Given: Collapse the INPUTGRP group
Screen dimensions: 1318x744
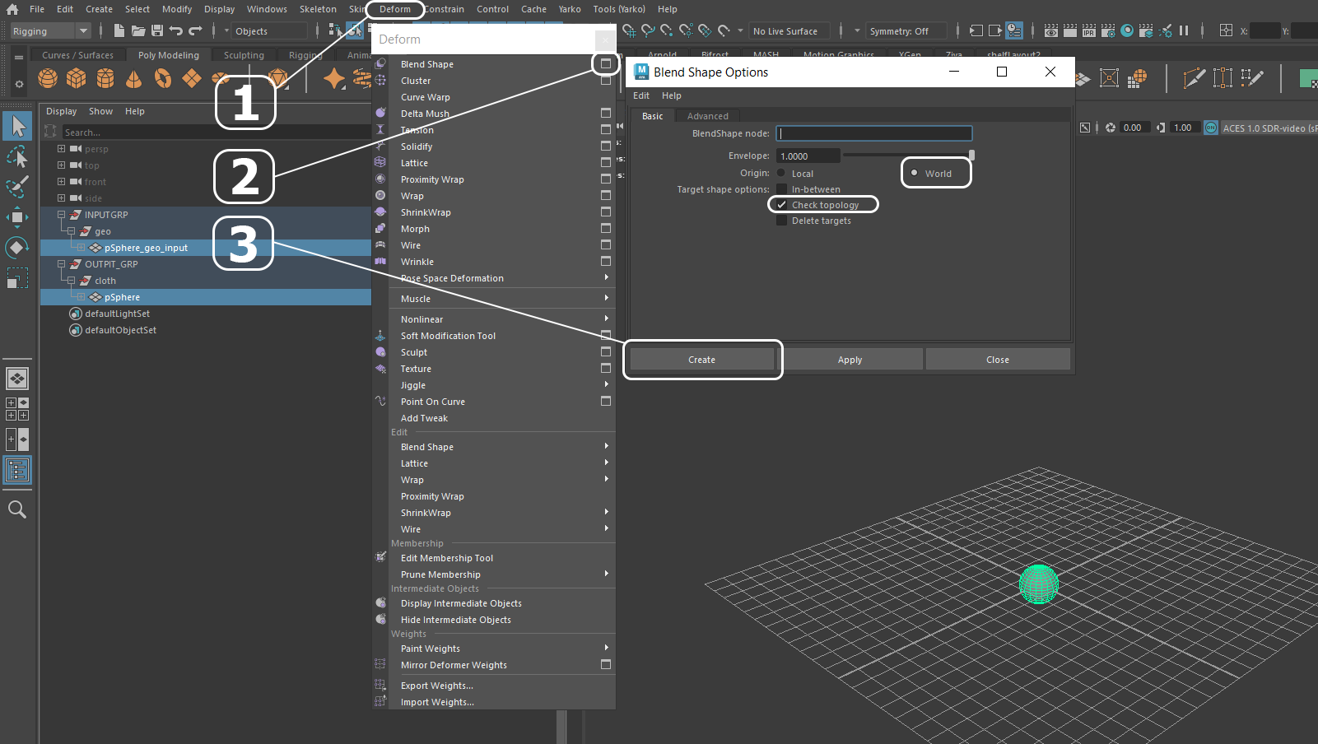Looking at the screenshot, I should point(61,215).
